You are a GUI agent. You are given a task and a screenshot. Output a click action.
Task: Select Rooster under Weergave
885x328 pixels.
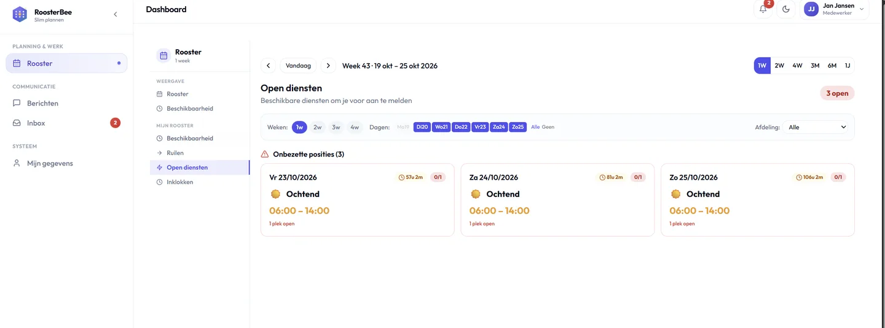tap(199, 94)
